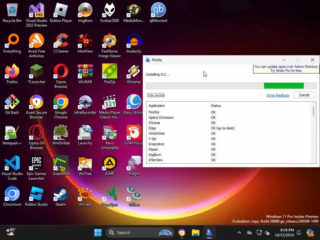Screen dimensions: 320x240
Task: Select the SugarSync desktop icon
Action: pyautogui.click(x=109, y=196)
